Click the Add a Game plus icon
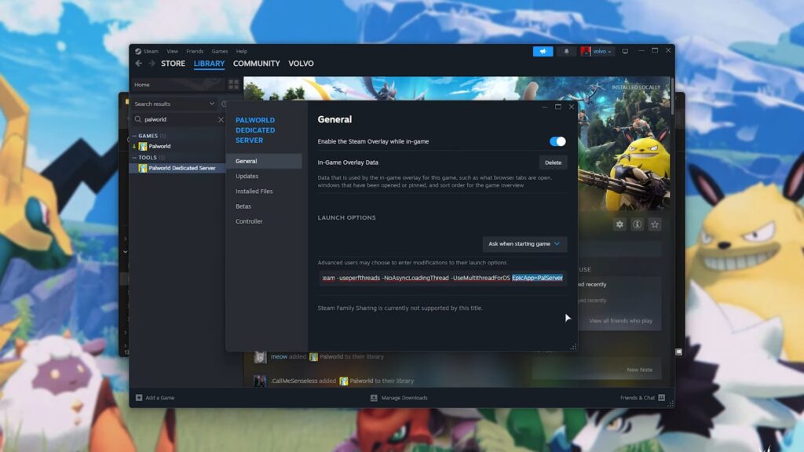Viewport: 804px width, 452px height. pyautogui.click(x=139, y=398)
